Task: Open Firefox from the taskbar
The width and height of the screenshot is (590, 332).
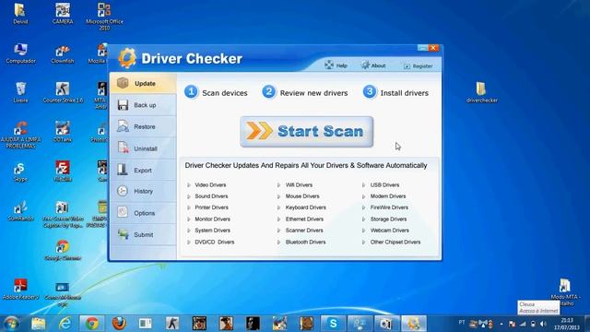Action: coord(119,324)
